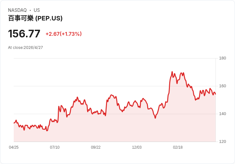The image size is (235, 164).
Task: Click the leftmost start of the price line
Action: [14, 123]
